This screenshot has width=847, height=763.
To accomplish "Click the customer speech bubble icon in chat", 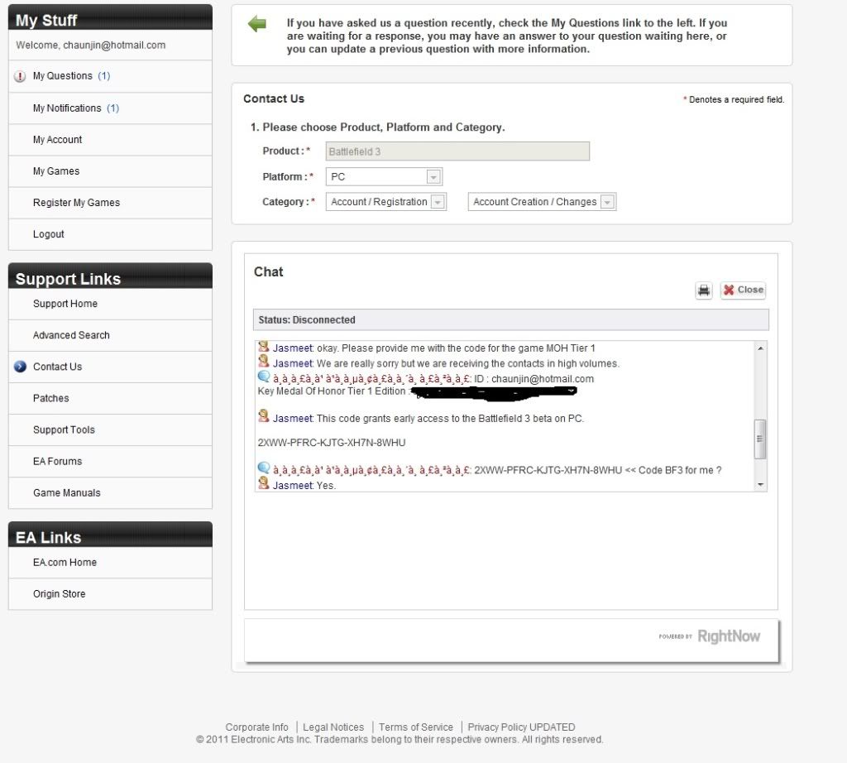I will (264, 377).
